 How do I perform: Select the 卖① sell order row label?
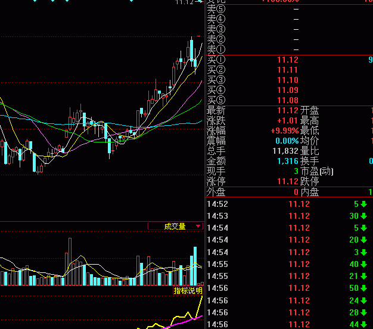click(216, 49)
